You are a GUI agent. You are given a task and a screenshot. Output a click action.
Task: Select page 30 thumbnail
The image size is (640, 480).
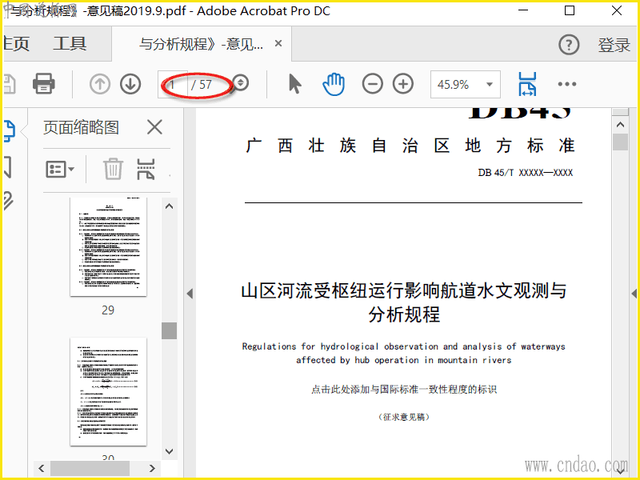tap(108, 391)
